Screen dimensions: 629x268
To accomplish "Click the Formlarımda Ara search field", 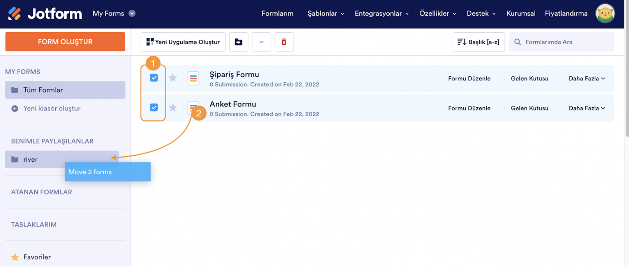I will click(x=562, y=42).
